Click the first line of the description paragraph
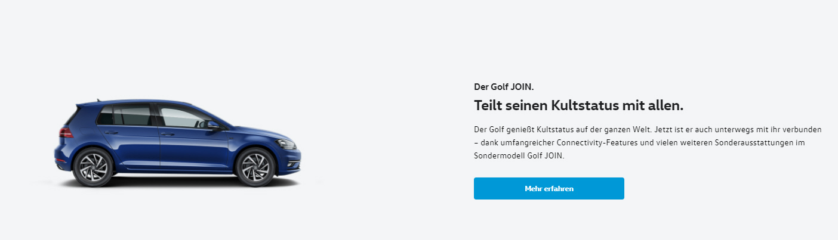 tap(648, 129)
